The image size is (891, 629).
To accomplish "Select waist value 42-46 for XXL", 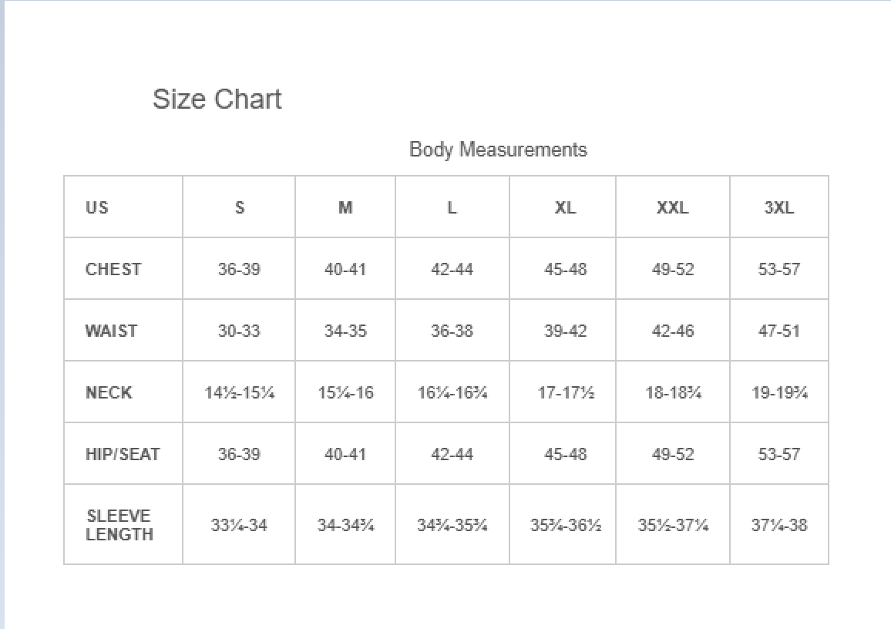I will coord(673,331).
